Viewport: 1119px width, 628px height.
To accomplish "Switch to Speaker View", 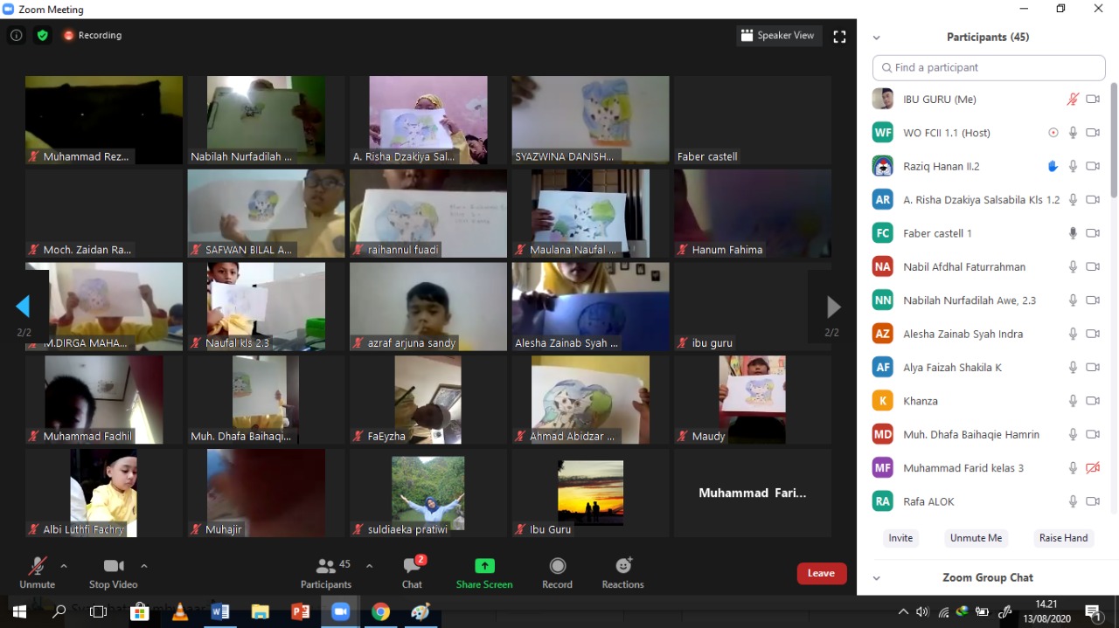I will tap(778, 36).
